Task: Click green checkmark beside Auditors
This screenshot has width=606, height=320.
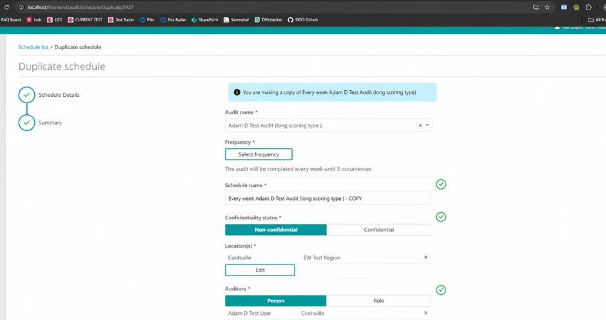Action: pos(441,290)
